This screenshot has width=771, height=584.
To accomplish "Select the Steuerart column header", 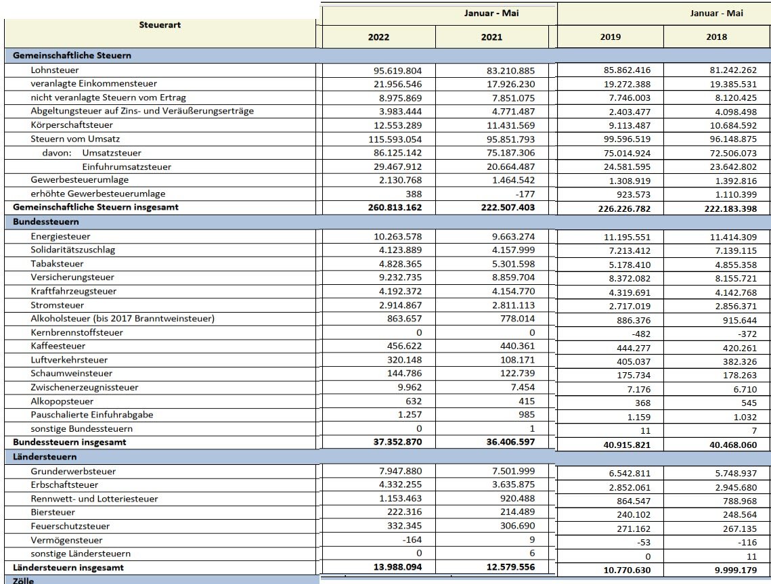I will pos(160,25).
